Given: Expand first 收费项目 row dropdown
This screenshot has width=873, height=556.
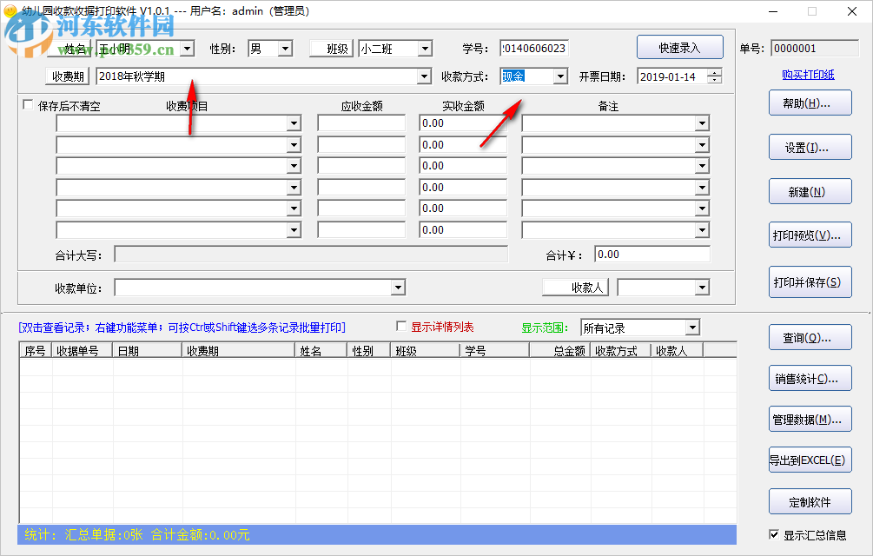Looking at the screenshot, I should tap(294, 123).
